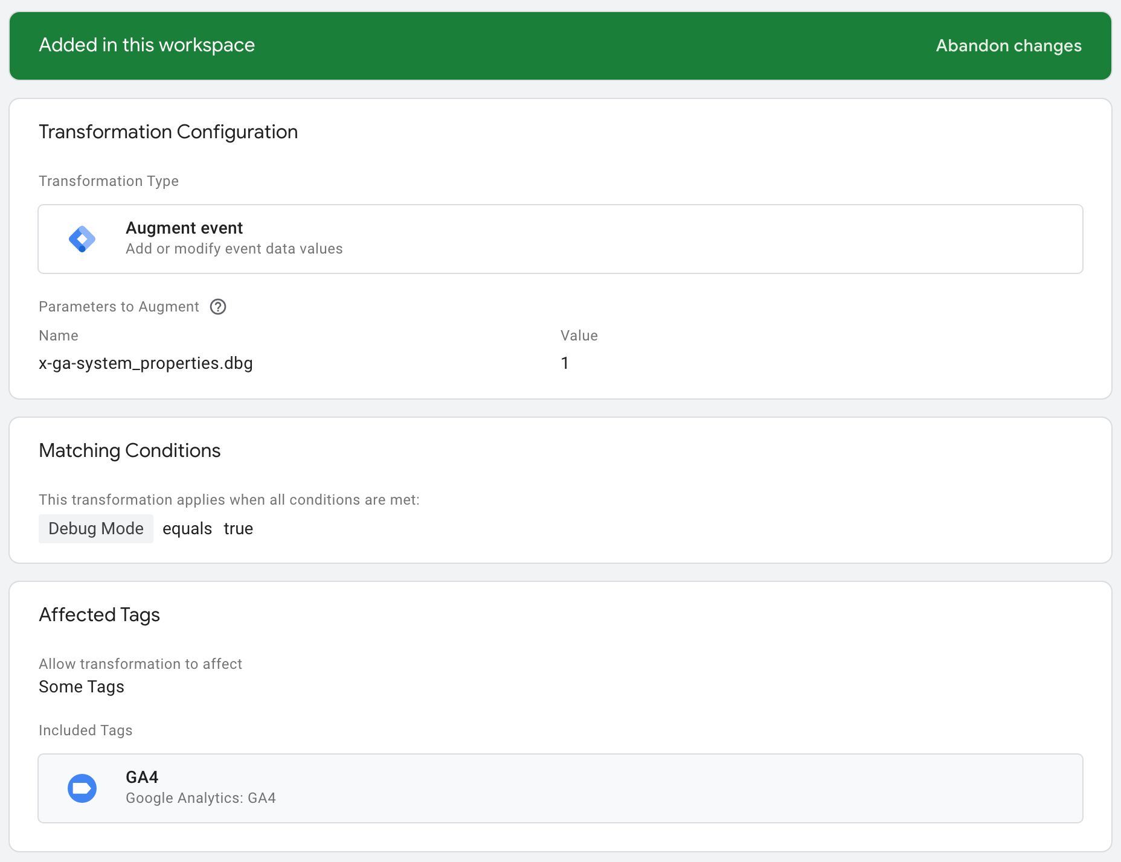
Task: Click the Augment event diamond icon
Action: tap(82, 239)
